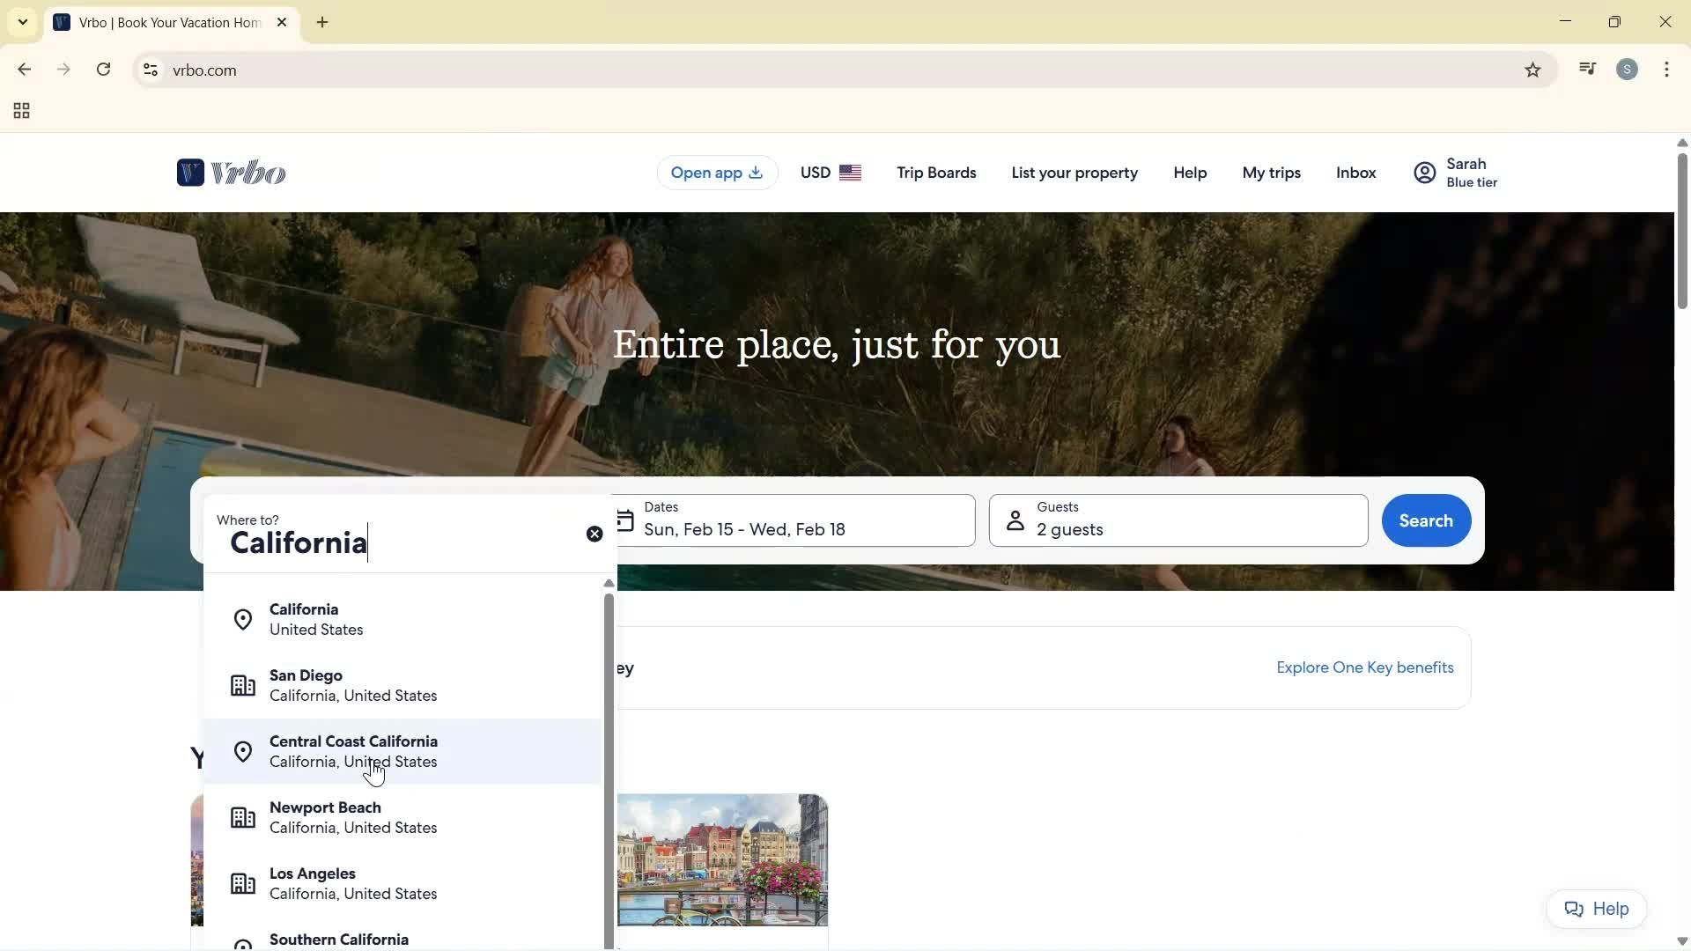The image size is (1691, 951).
Task: Click the browser reload icon
Action: pos(103,70)
